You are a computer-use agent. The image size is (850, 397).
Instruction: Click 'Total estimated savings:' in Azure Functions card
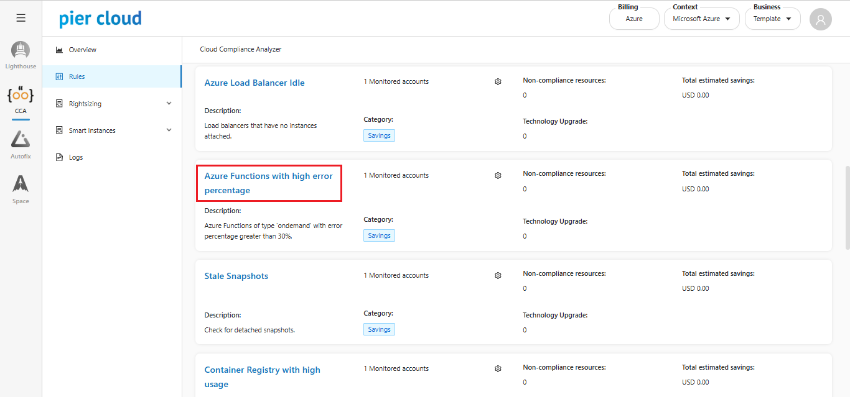[718, 174]
